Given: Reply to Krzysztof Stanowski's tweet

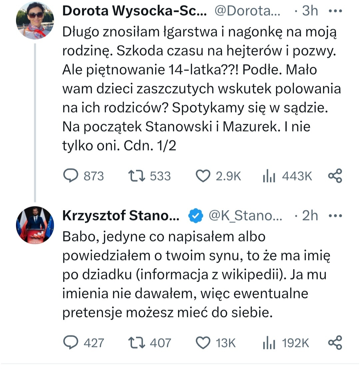Looking at the screenshot, I should point(70,343).
